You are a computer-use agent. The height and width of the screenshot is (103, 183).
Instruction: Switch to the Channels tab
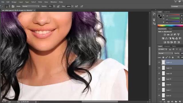[x=167, y=46]
